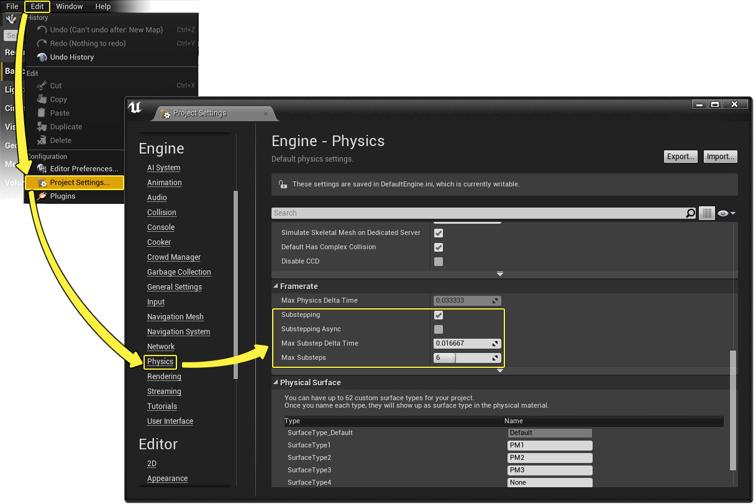Click the Unreal Engine logo icon

point(135,108)
